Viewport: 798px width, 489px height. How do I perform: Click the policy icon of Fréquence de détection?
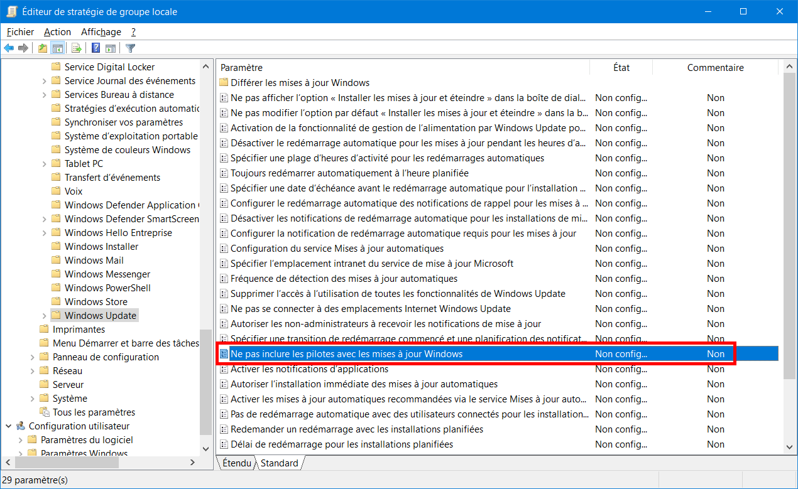223,279
